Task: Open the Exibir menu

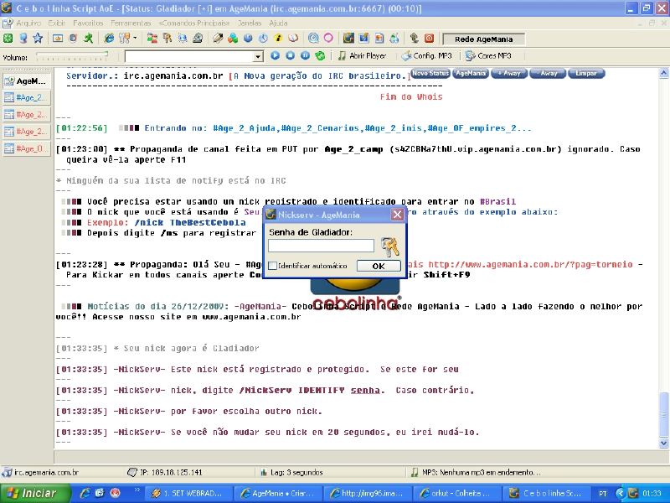Action: pos(57,23)
